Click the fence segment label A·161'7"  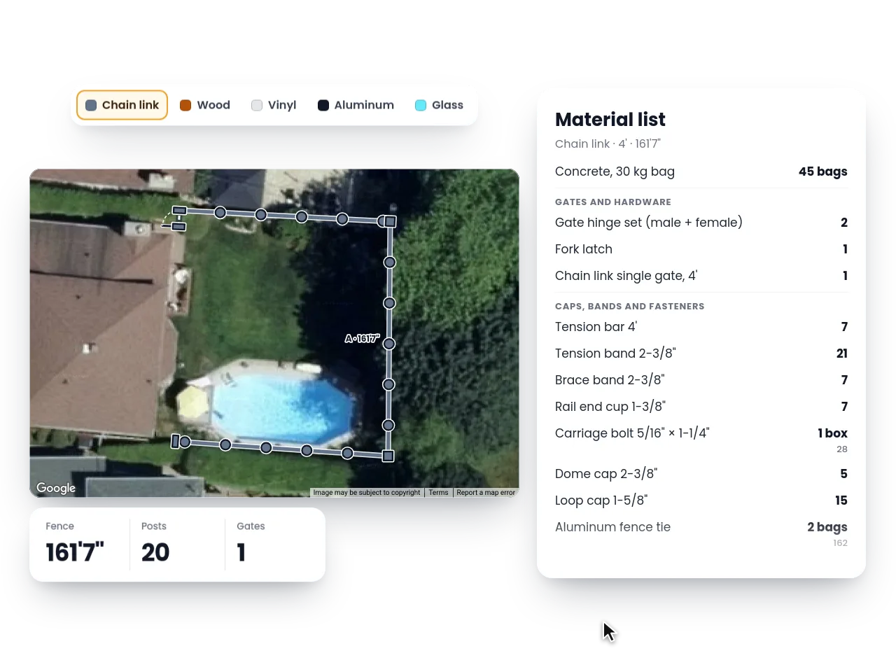[x=362, y=339]
